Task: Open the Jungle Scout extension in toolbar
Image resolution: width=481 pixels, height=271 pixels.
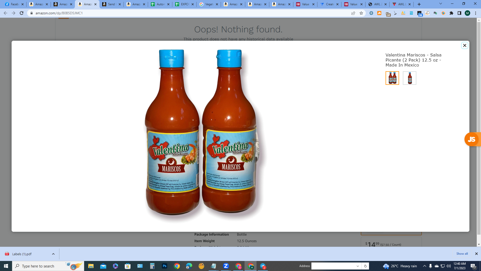Action: tap(379, 13)
